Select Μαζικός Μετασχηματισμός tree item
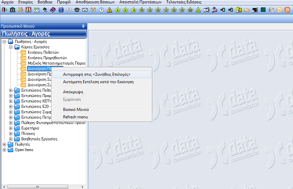293x189 pixels. 57,63
